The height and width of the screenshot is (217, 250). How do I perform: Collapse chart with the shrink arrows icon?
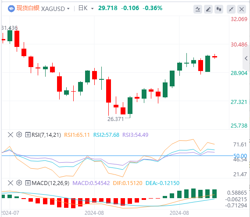click(231, 9)
